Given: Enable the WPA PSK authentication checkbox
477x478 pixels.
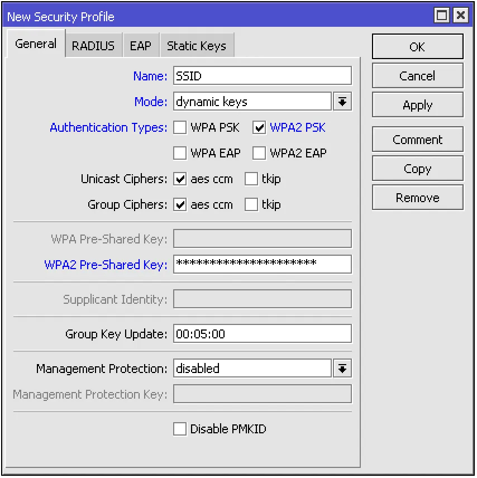Looking at the screenshot, I should pyautogui.click(x=180, y=128).
